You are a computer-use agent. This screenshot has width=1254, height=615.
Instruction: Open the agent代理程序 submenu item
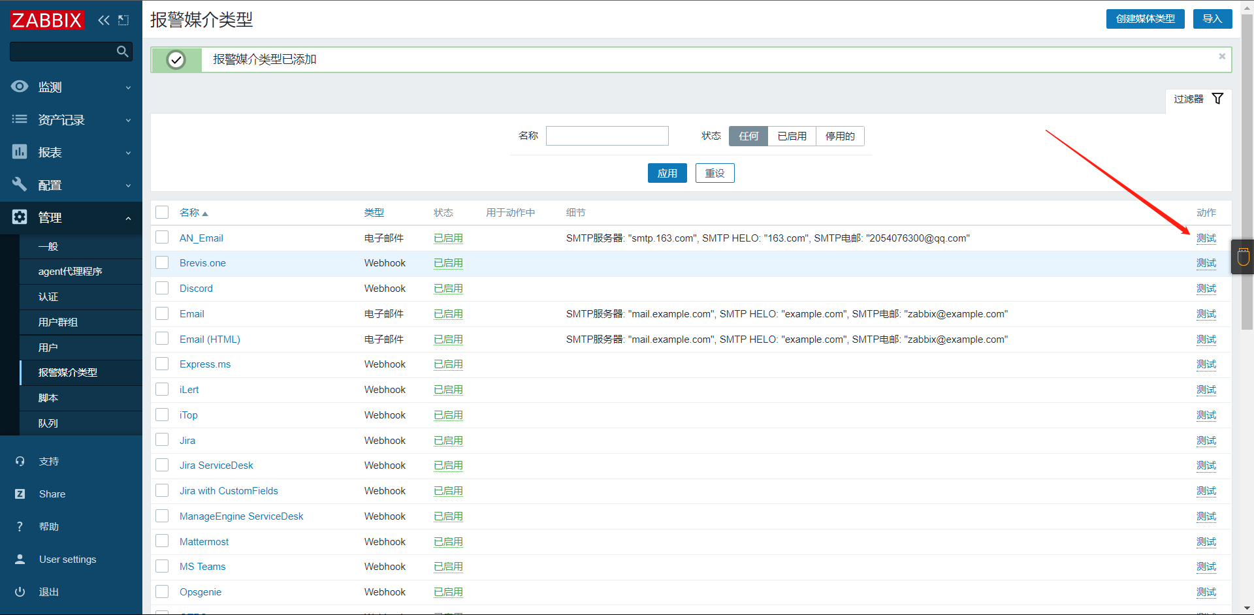[x=81, y=272]
